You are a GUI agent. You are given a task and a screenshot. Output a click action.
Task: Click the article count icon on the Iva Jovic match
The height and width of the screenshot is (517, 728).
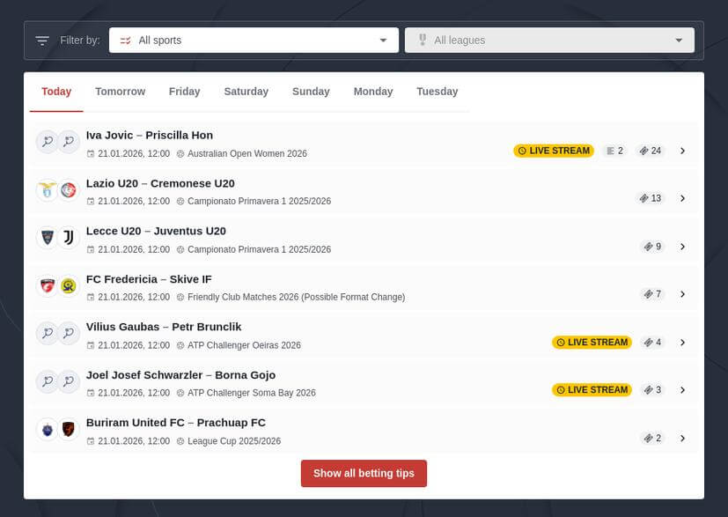[611, 150]
